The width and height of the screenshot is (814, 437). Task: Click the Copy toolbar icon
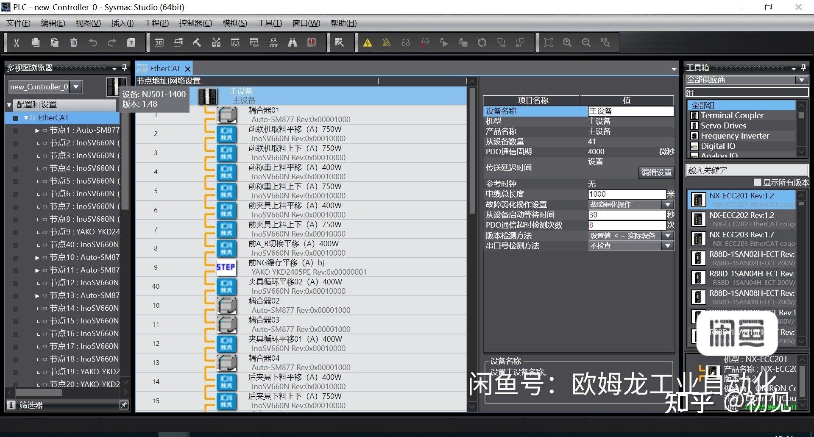point(36,42)
